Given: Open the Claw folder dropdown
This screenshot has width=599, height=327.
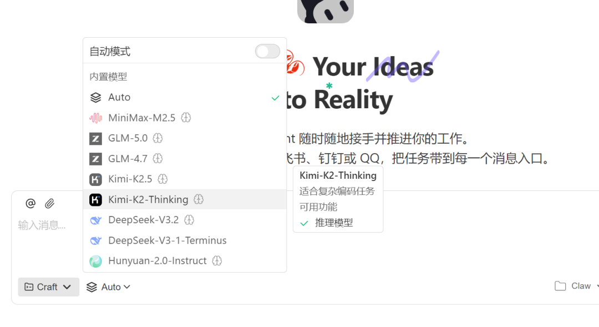Looking at the screenshot, I should click(x=576, y=286).
